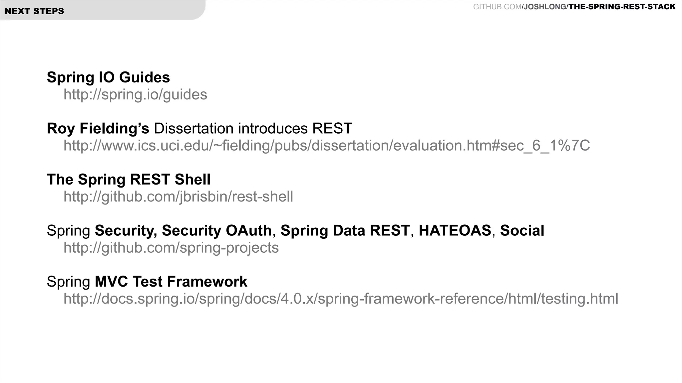This screenshot has width=682, height=383.
Task: Click the HATEOAS text
Action: [x=455, y=231]
